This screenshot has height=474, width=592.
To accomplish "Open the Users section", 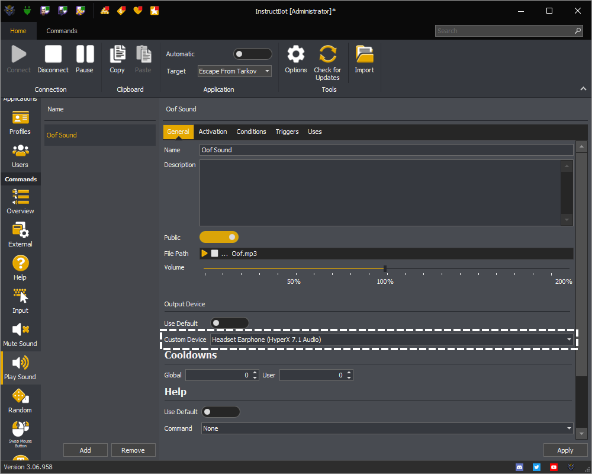I will click(20, 156).
